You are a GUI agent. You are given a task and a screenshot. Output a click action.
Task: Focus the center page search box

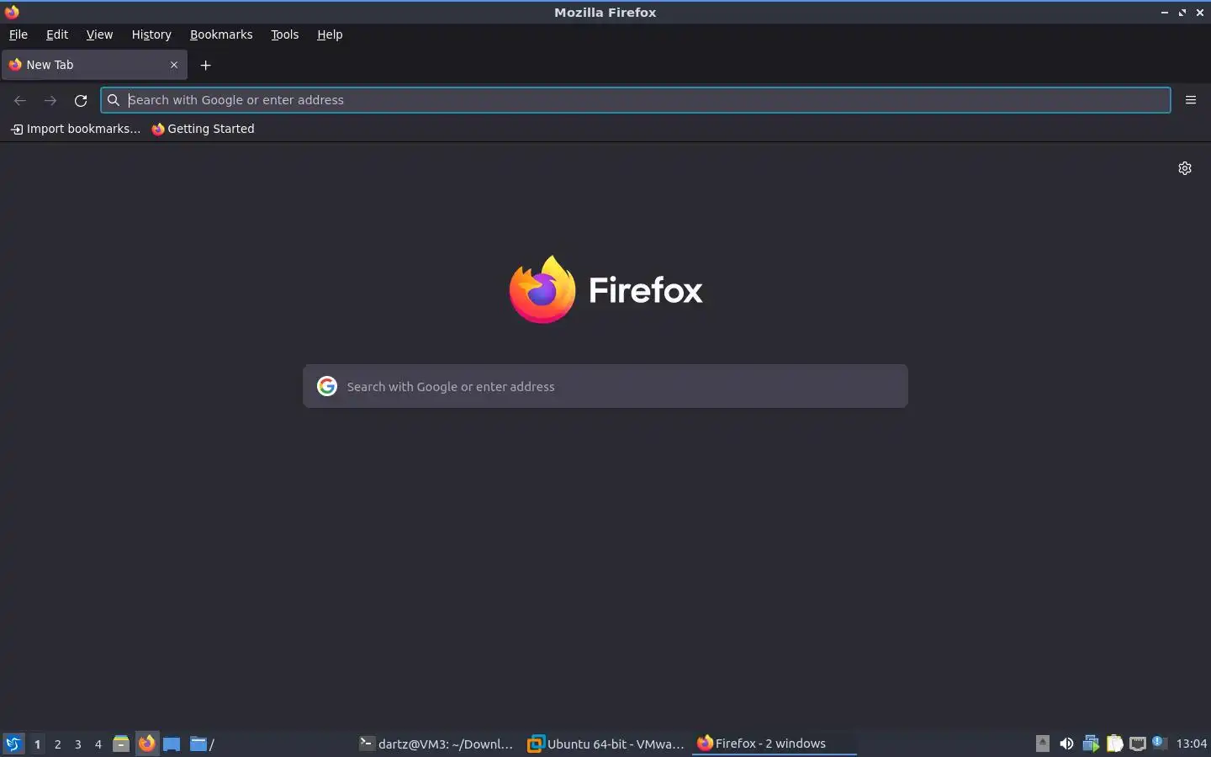(x=605, y=386)
